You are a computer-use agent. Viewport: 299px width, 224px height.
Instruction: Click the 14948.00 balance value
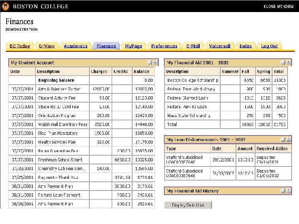click(144, 124)
